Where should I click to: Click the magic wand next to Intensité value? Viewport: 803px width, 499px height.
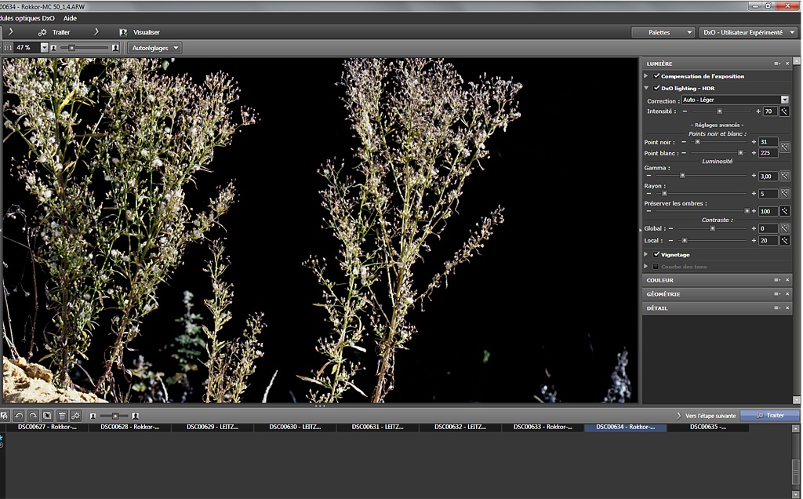click(x=784, y=111)
